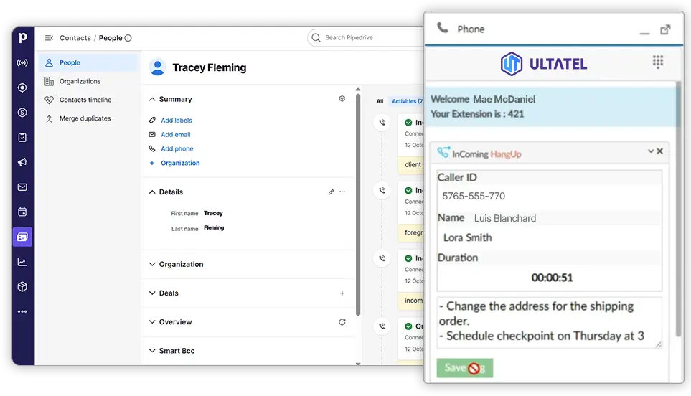Image resolution: width=691 pixels, height=396 pixels.
Task: Click the Add email link
Action: (175, 134)
